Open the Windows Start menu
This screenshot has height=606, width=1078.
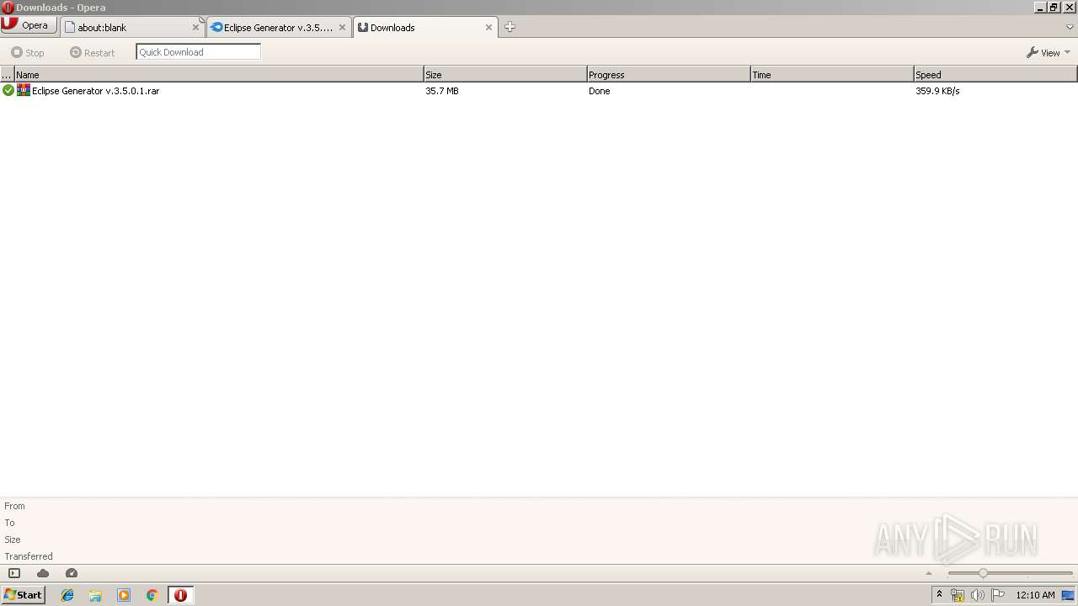tap(23, 595)
